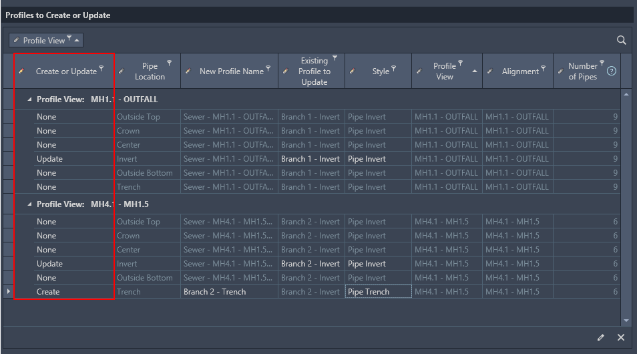Click scrollbar down arrow of the table
Viewport: 637px width, 354px height.
(x=626, y=320)
